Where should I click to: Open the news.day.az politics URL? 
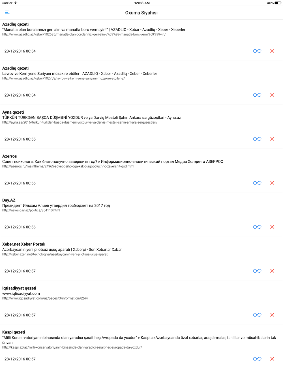click(31, 210)
